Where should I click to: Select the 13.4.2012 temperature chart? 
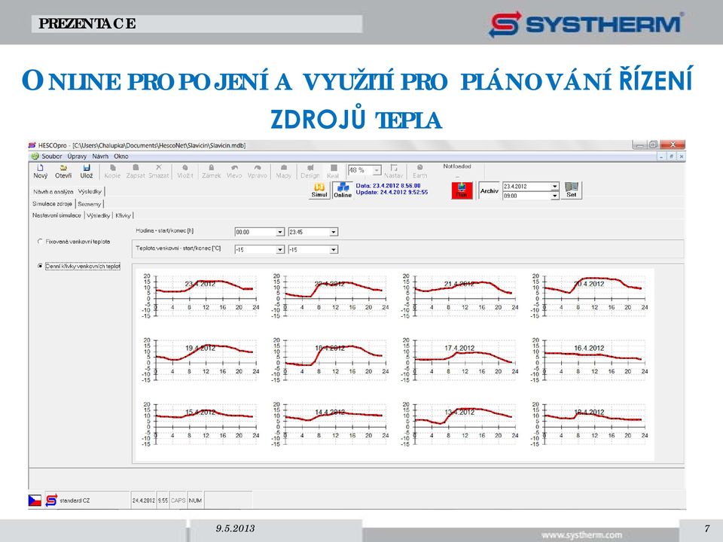point(460,424)
